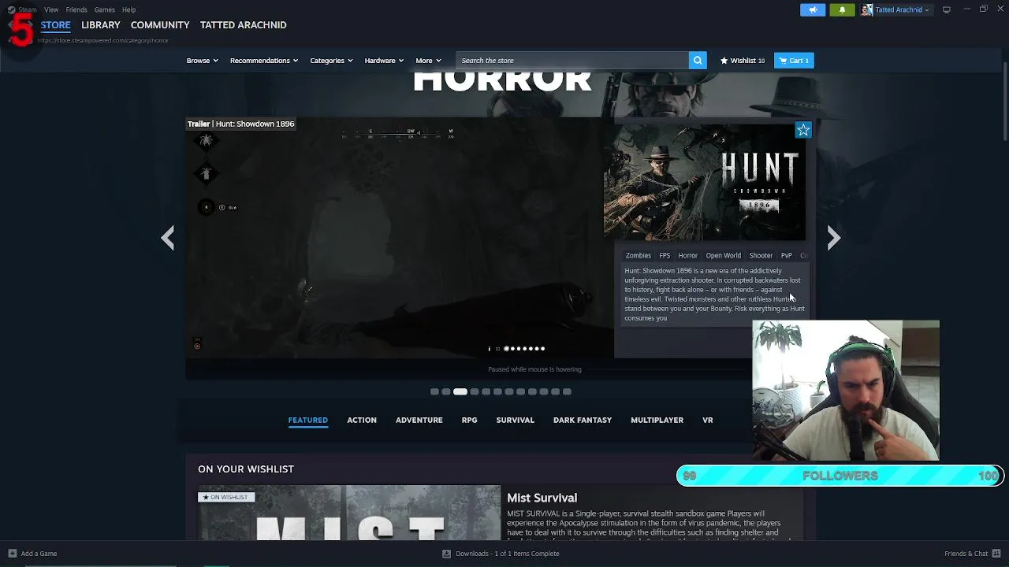Image resolution: width=1009 pixels, height=567 pixels.
Task: Open Downloads - 1 of 1 Items Complete
Action: click(x=508, y=554)
